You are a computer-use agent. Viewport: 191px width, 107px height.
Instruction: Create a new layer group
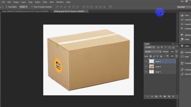tap(165, 96)
